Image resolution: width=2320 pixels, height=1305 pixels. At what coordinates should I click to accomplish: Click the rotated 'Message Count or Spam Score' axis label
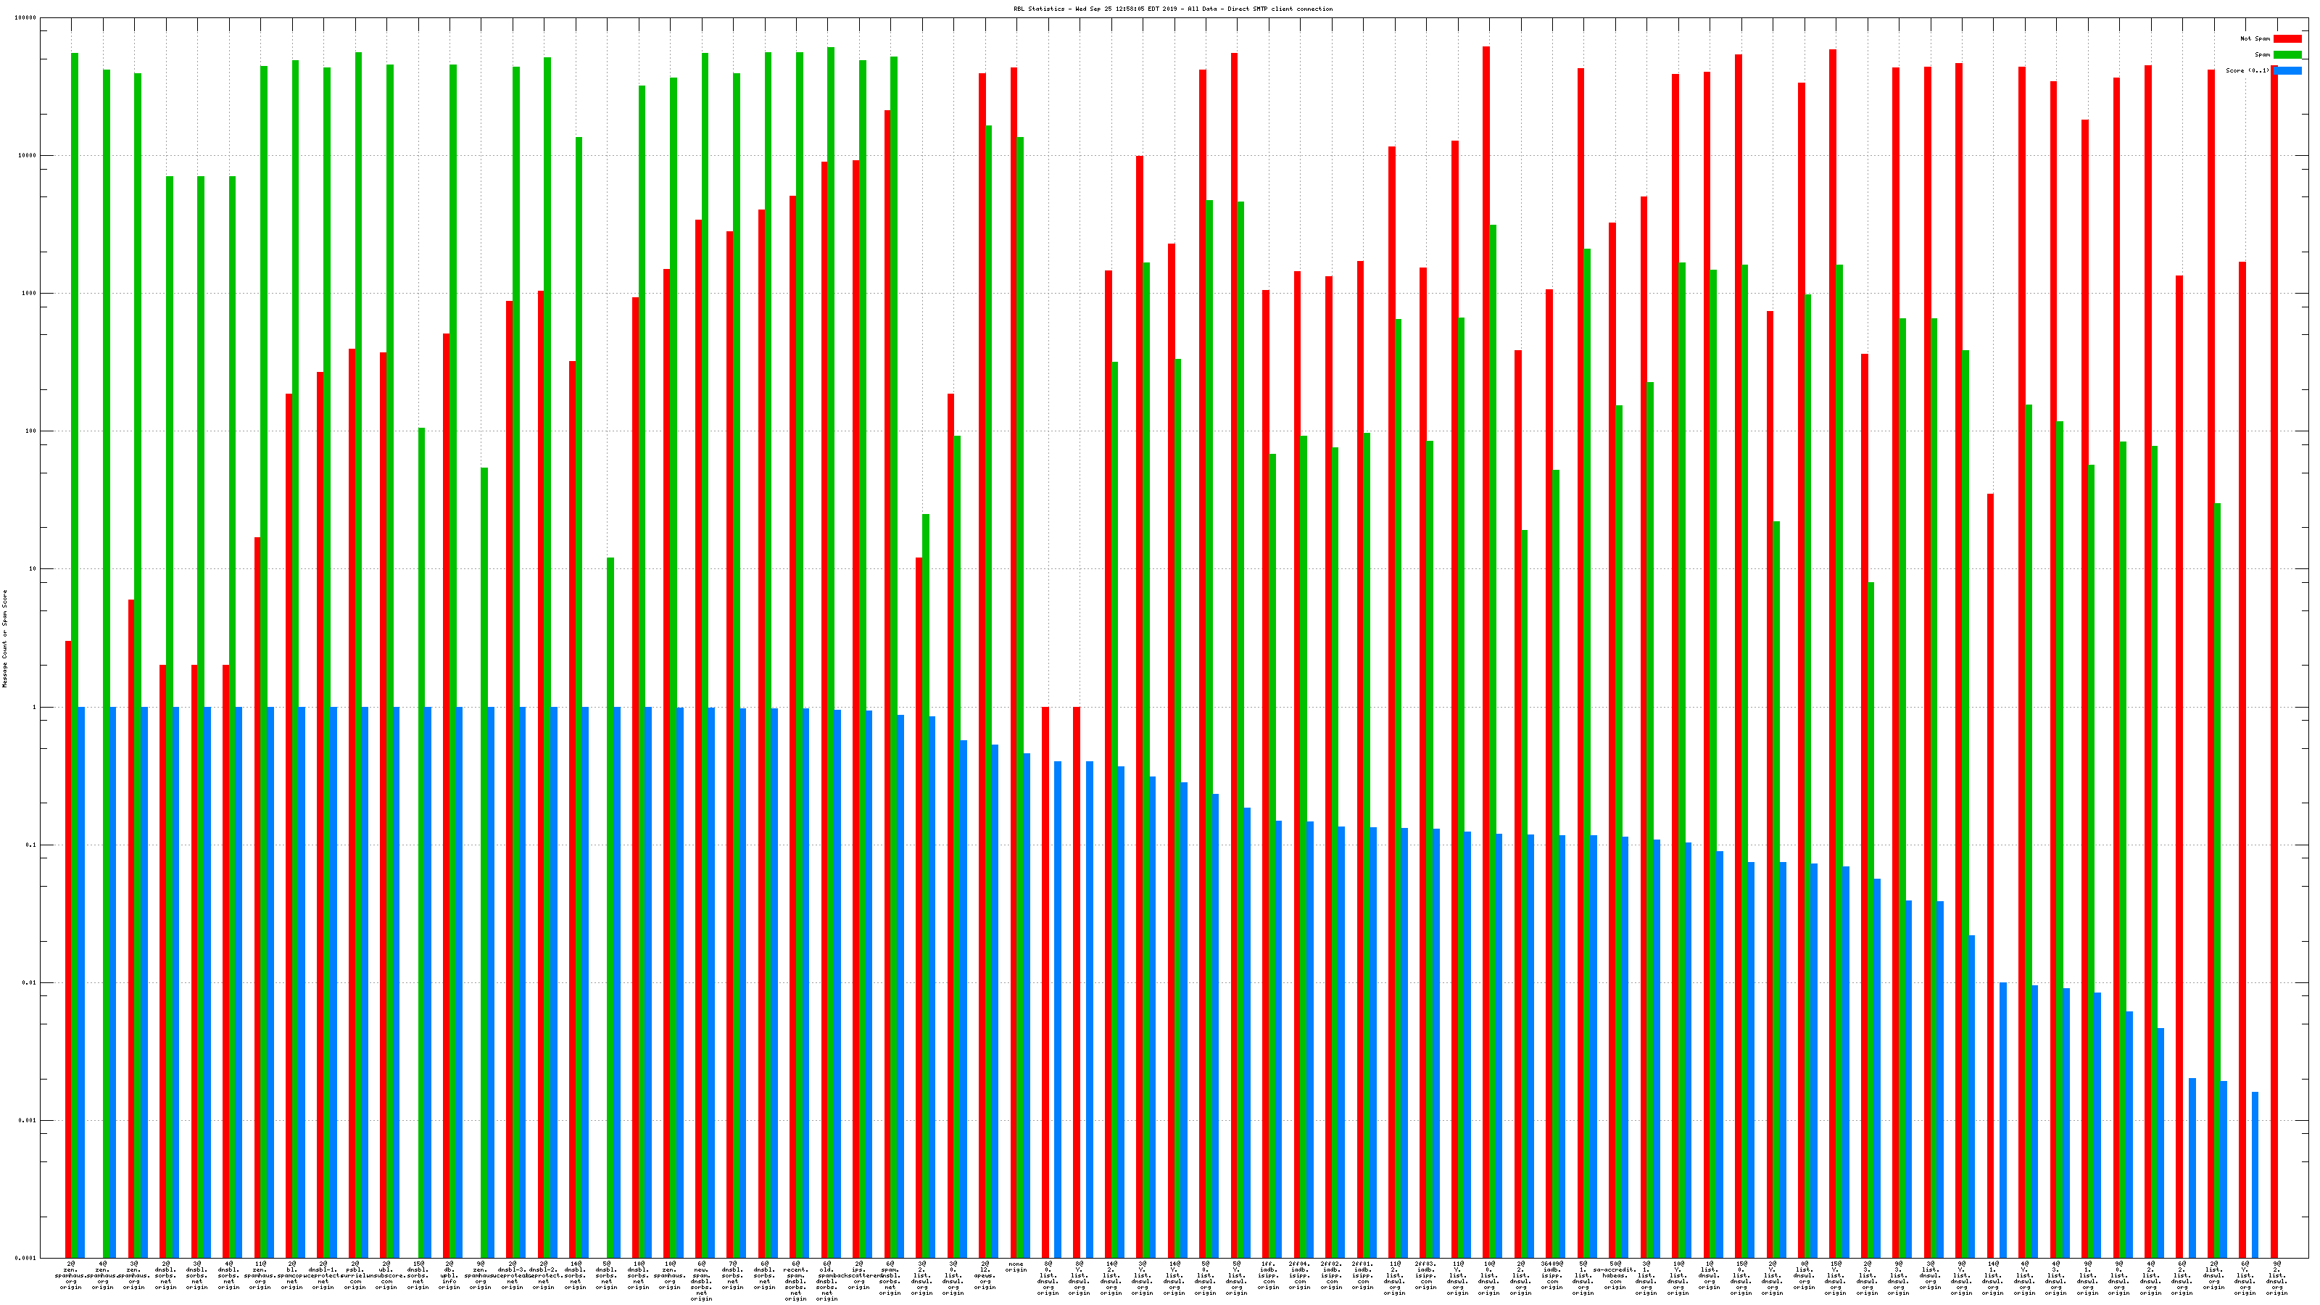tap(4, 639)
